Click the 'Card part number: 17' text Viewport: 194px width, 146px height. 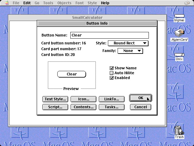point(61,49)
